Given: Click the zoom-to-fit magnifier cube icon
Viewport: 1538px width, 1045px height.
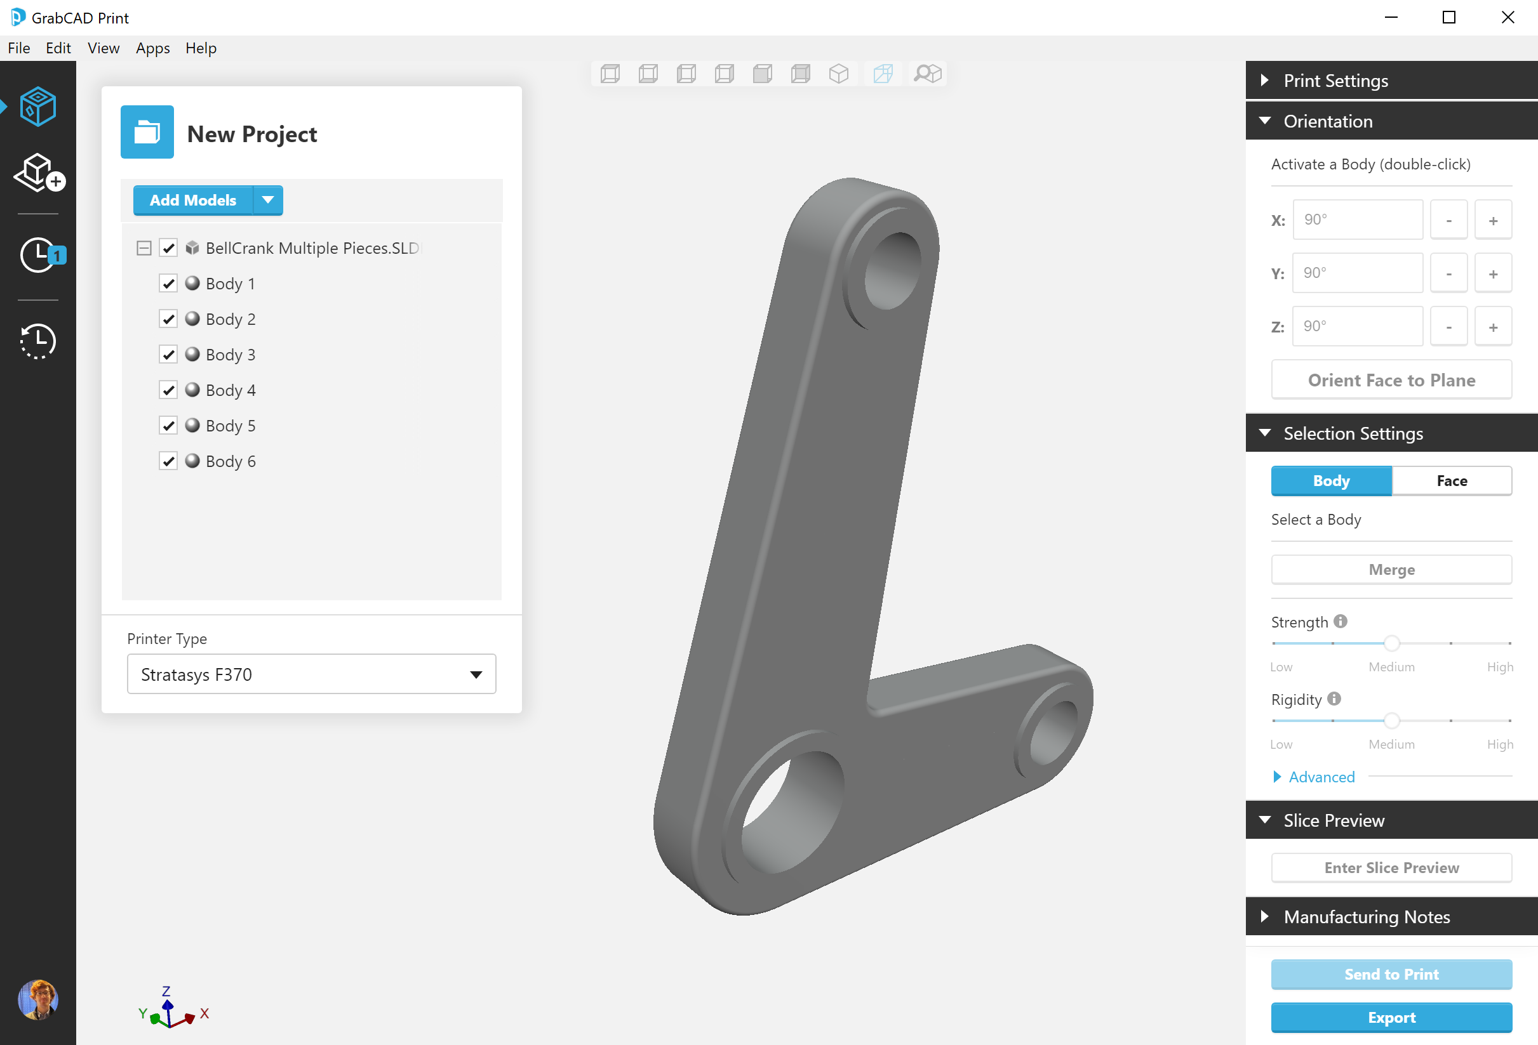Looking at the screenshot, I should pyautogui.click(x=927, y=74).
